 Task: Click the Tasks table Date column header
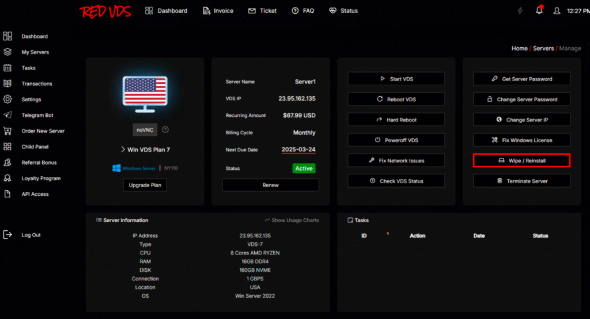coord(479,236)
